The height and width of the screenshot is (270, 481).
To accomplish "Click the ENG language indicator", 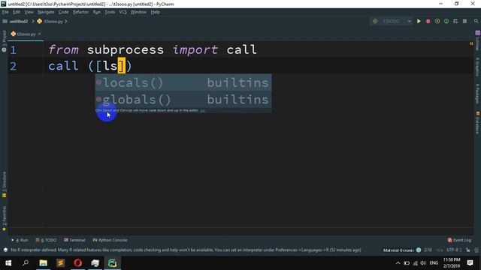I will [434, 263].
